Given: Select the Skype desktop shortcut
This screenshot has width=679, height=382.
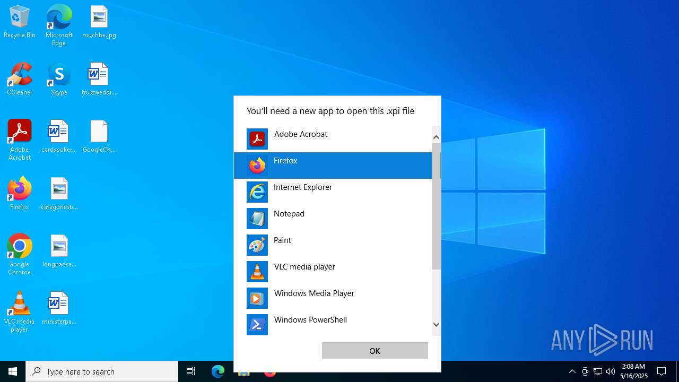Looking at the screenshot, I should 59,80.
